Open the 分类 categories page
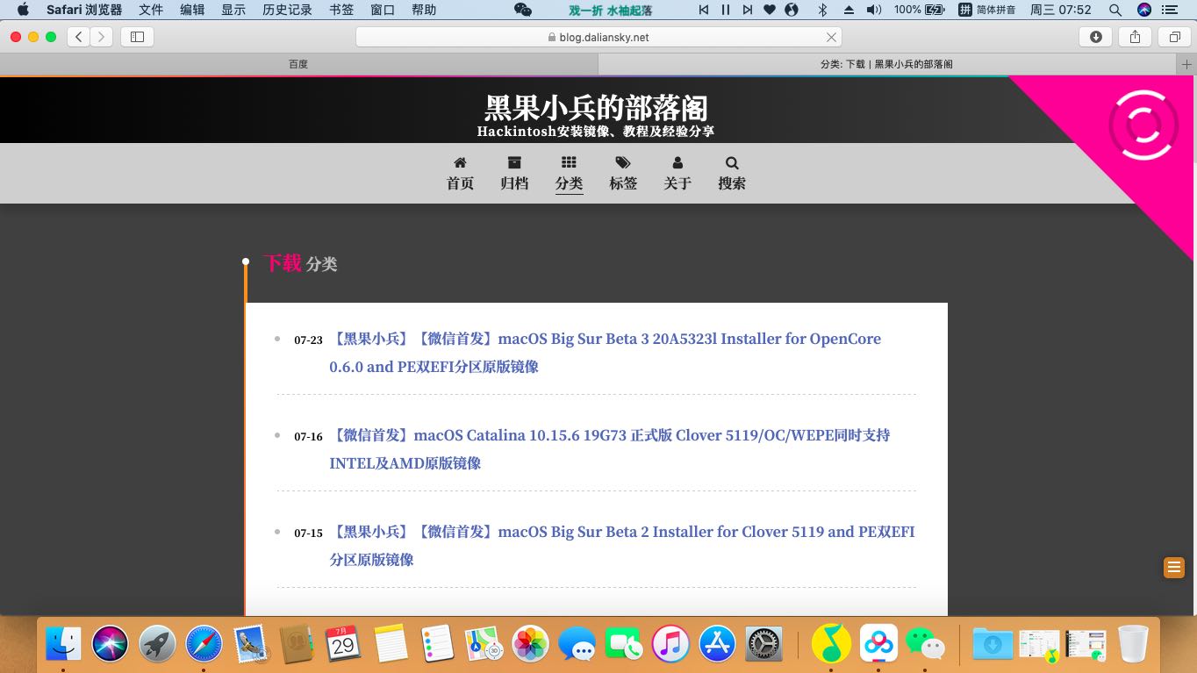The width and height of the screenshot is (1197, 673). pyautogui.click(x=569, y=174)
